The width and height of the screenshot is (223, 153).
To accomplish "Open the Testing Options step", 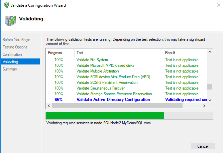I will 15,47.
